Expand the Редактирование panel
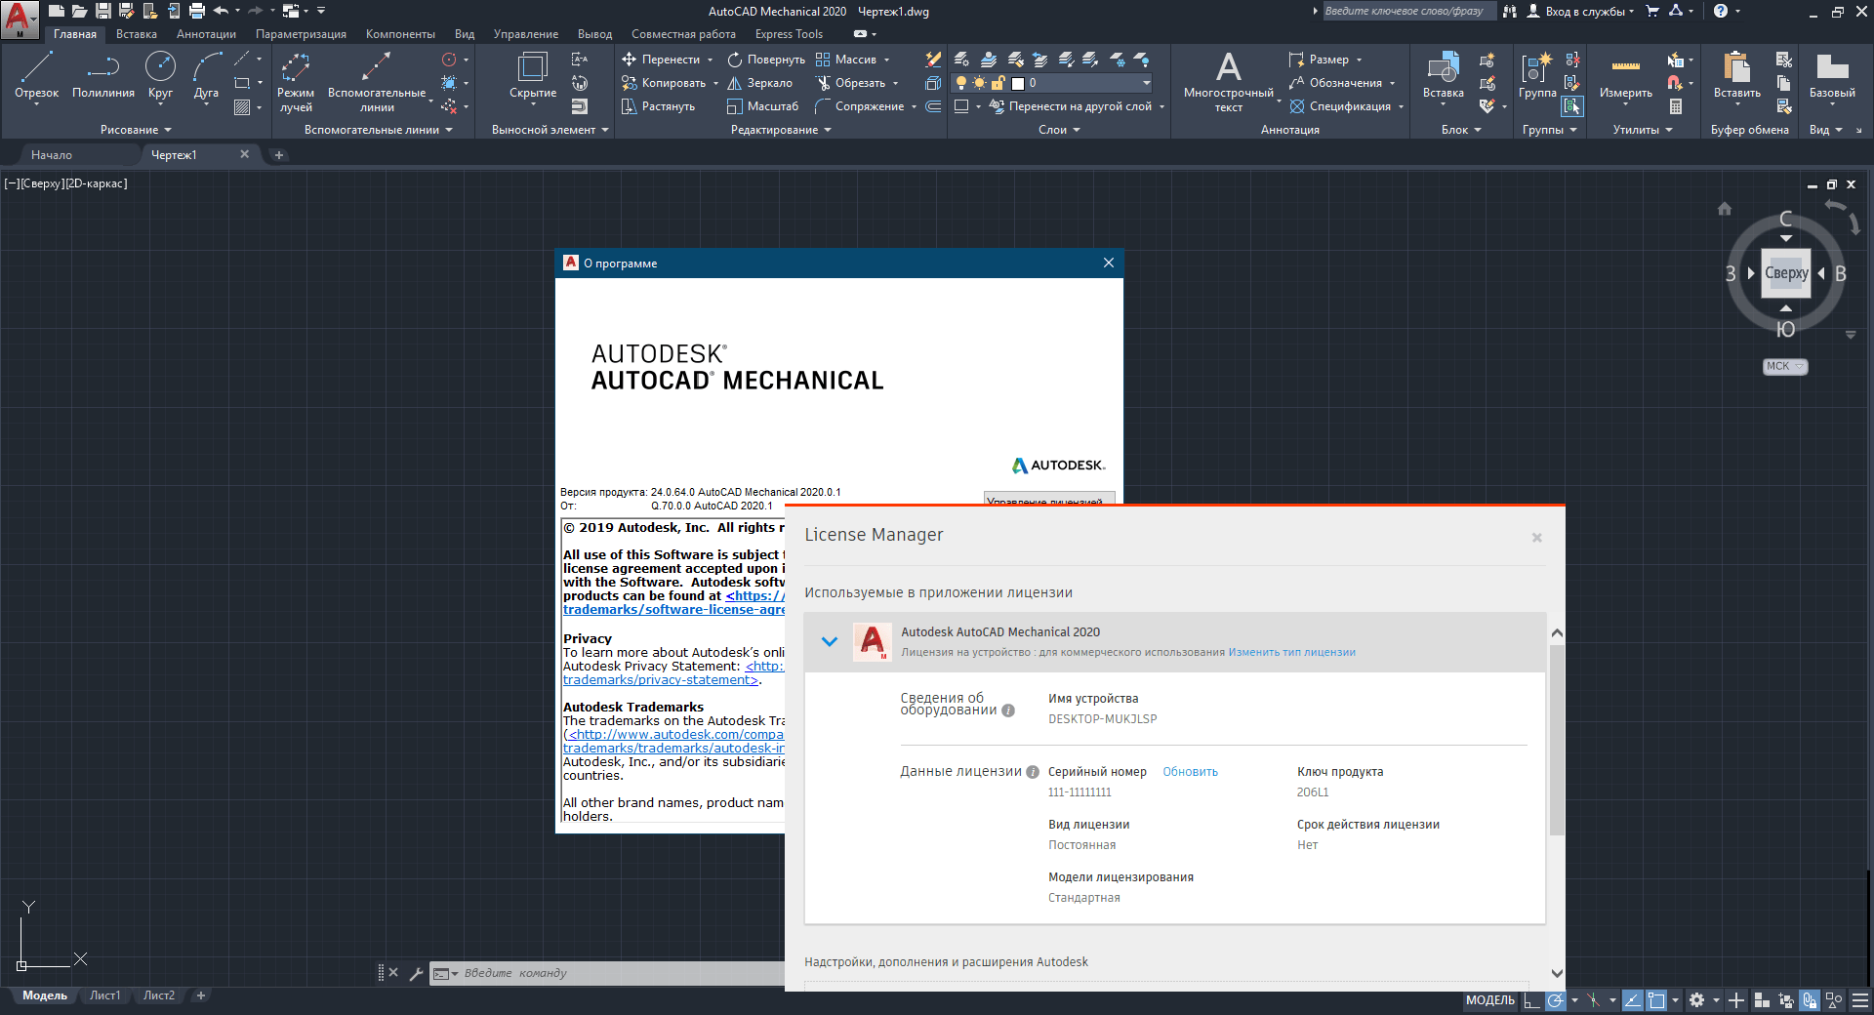 (x=781, y=130)
